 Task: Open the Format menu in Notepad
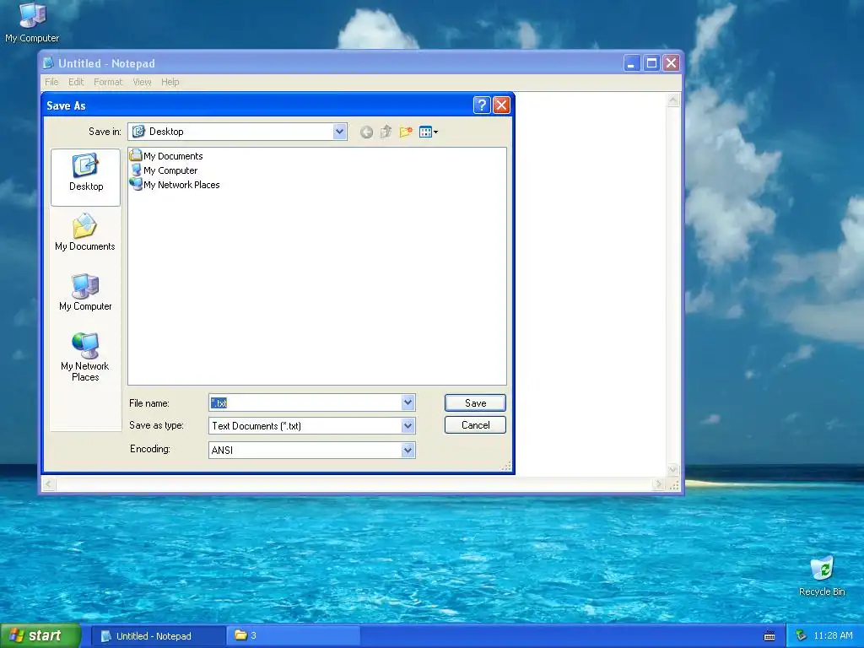pyautogui.click(x=108, y=82)
